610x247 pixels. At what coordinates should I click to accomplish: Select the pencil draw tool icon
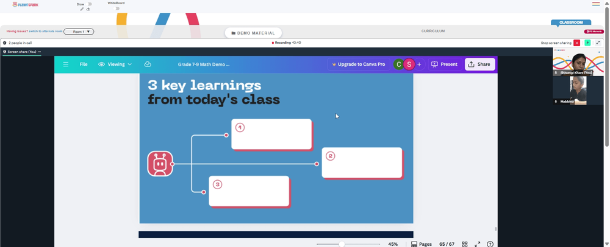click(x=82, y=9)
